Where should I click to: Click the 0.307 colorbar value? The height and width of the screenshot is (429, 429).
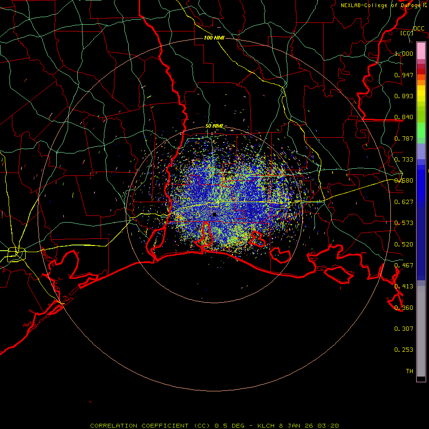coord(404,329)
